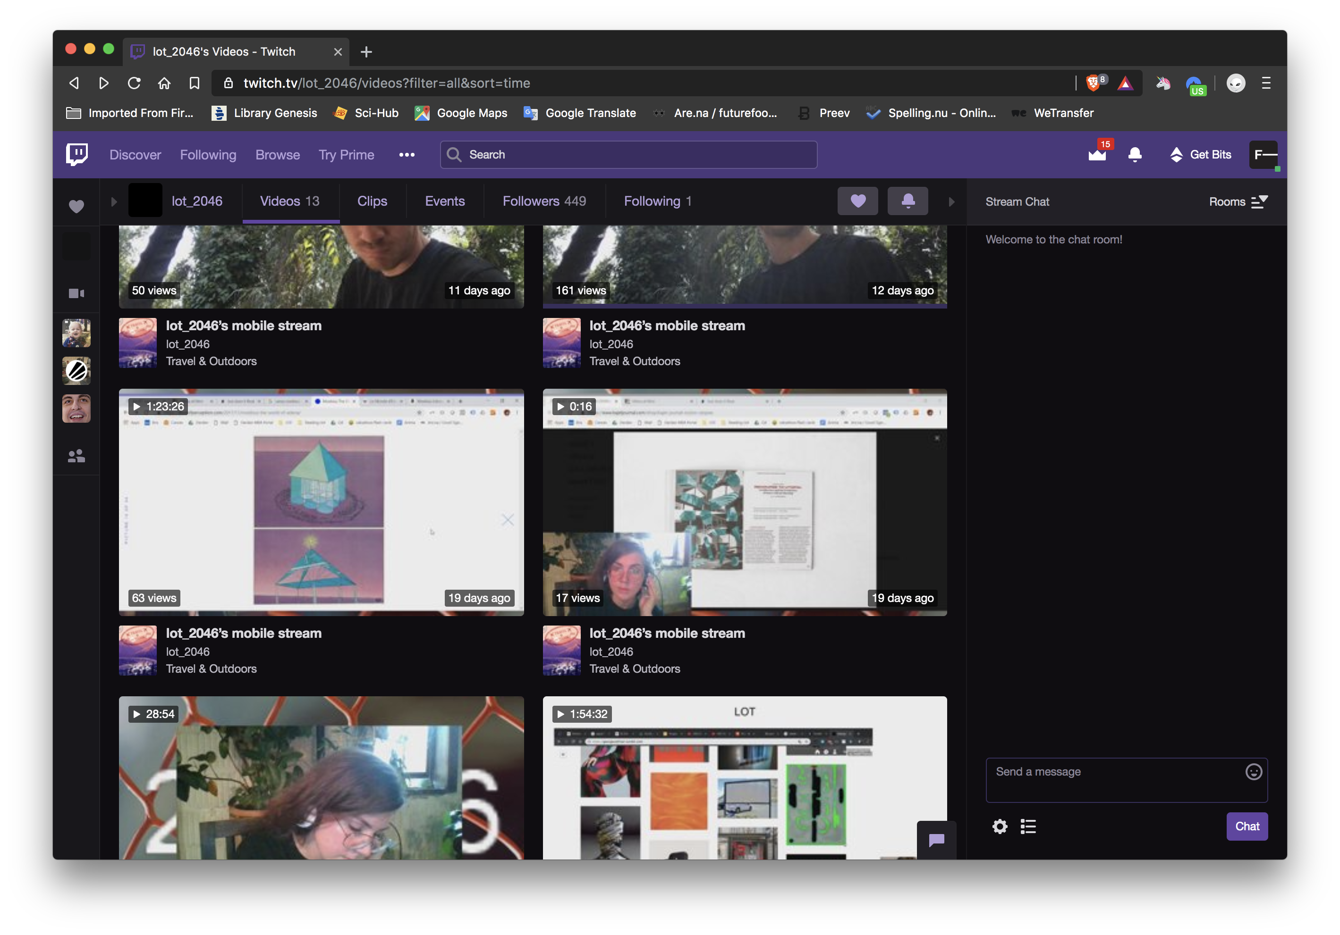Collapse the Stream Chat panel arrow
1340x935 pixels.
tap(951, 202)
